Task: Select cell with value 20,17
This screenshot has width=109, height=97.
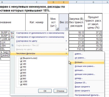Action: tap(93, 42)
